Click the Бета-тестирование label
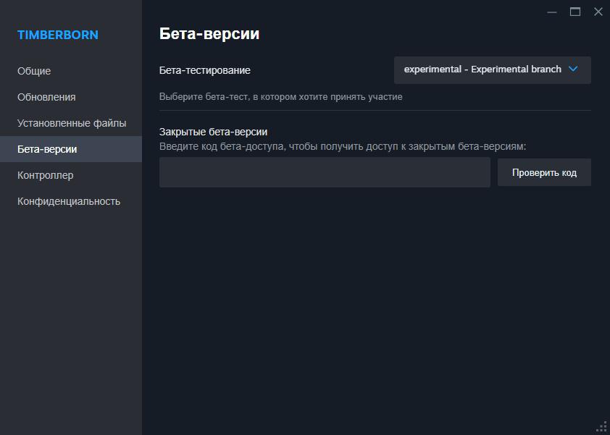This screenshot has height=435, width=610. [x=204, y=70]
